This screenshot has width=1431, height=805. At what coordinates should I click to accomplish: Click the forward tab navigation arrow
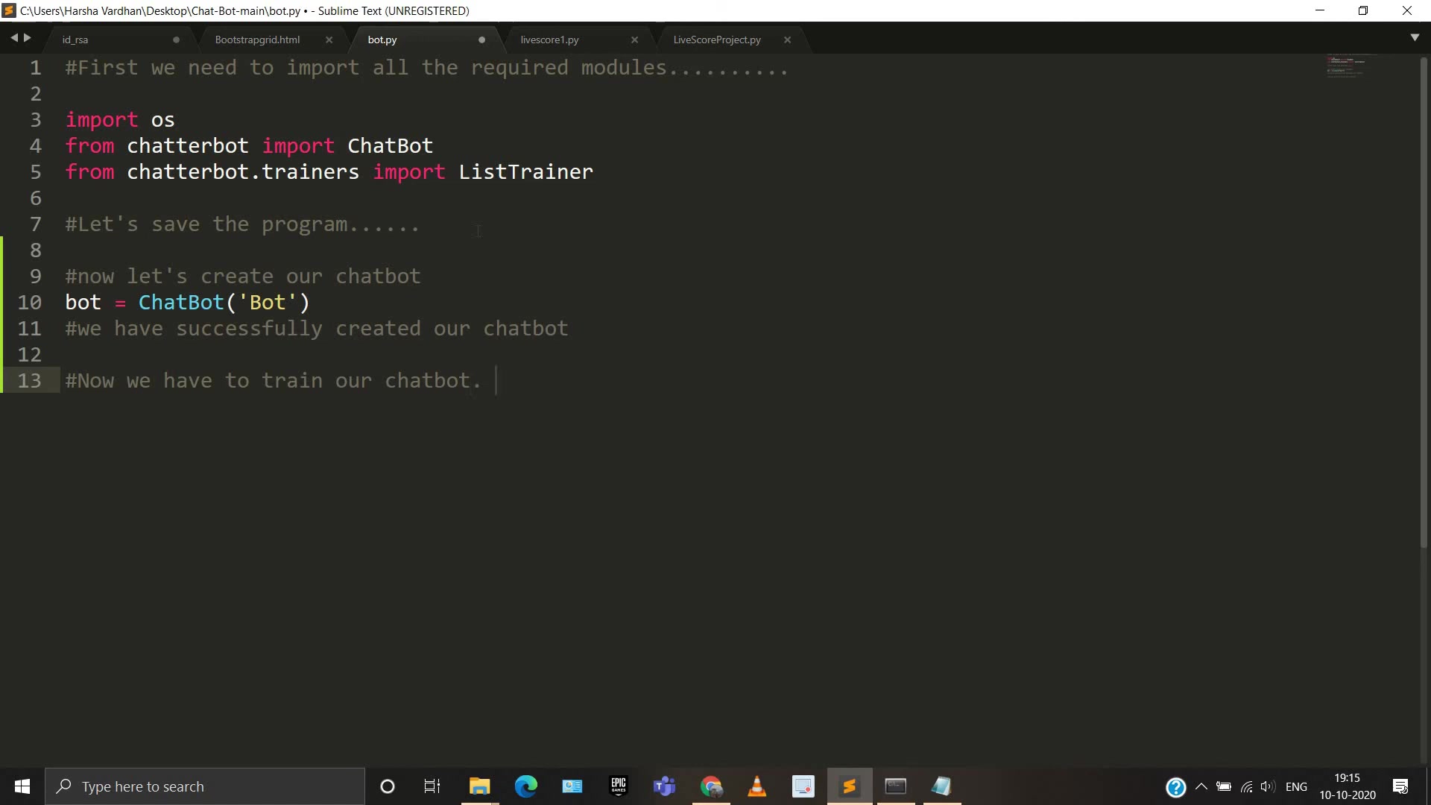(x=27, y=37)
